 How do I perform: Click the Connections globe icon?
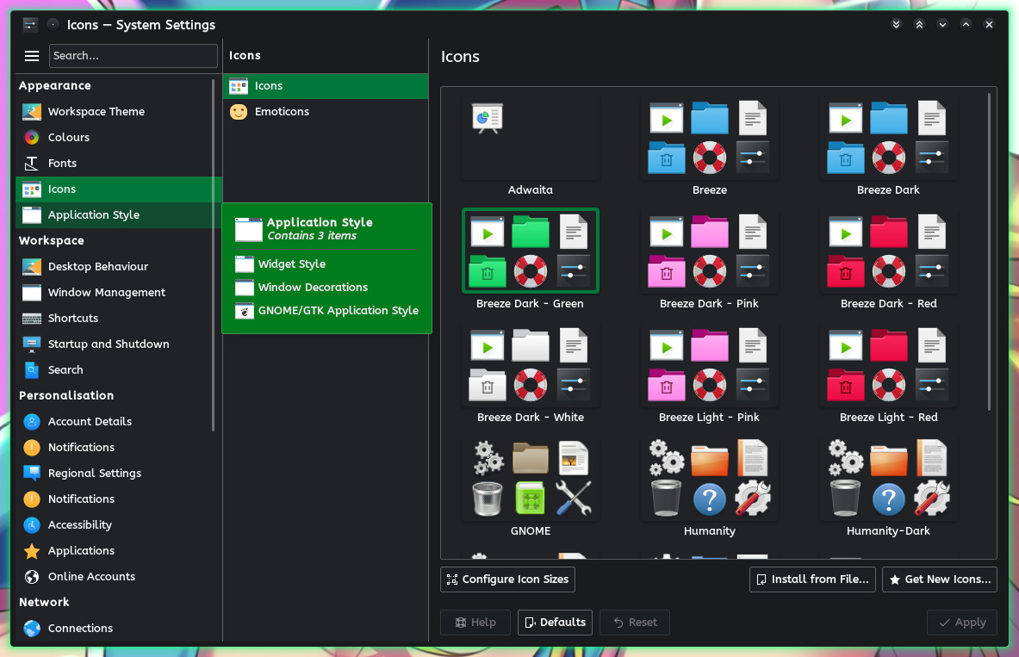(x=31, y=629)
